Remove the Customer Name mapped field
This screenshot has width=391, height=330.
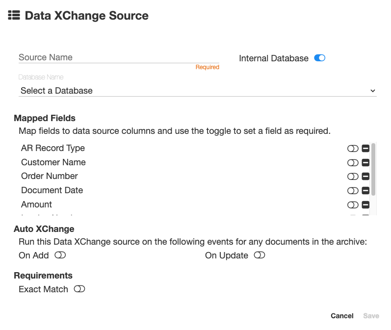pos(365,163)
